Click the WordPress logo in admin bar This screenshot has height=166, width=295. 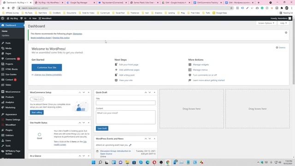[x=3, y=18]
